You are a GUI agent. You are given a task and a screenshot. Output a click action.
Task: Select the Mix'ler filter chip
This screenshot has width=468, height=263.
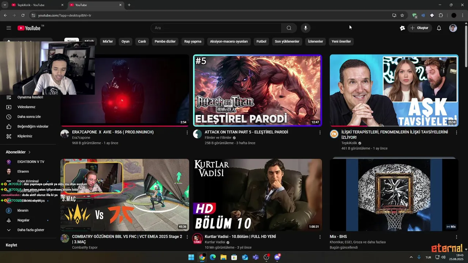108,42
